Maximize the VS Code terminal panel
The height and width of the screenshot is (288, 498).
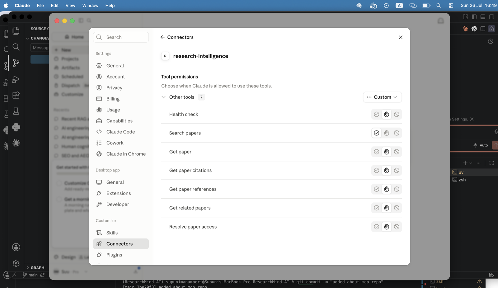(491, 163)
